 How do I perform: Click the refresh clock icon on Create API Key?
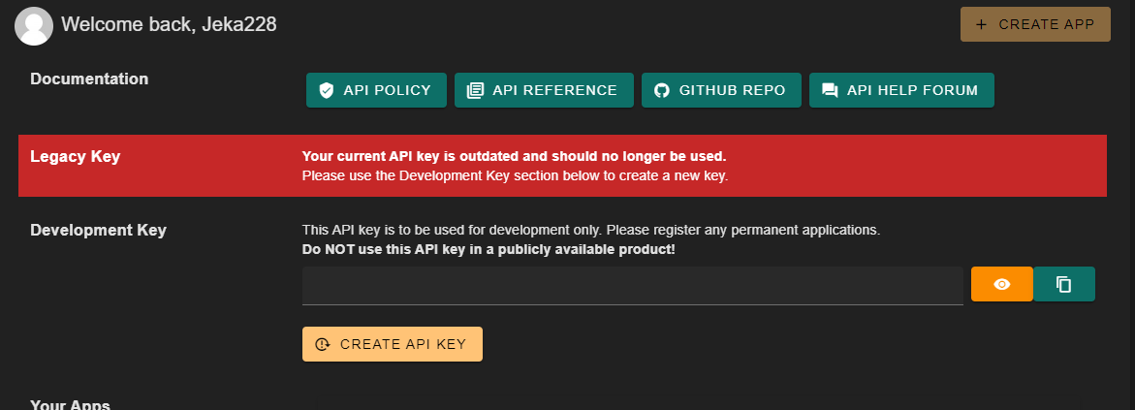[323, 344]
